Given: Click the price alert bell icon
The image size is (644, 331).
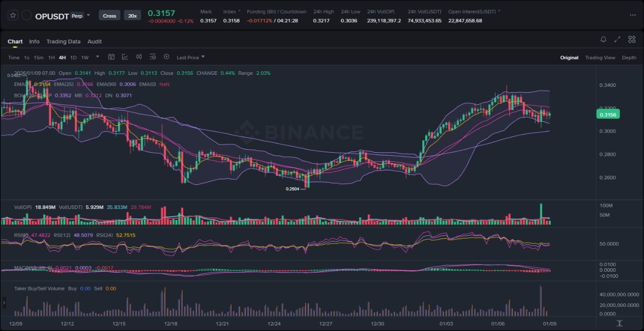Looking at the screenshot, I should coord(603,39).
